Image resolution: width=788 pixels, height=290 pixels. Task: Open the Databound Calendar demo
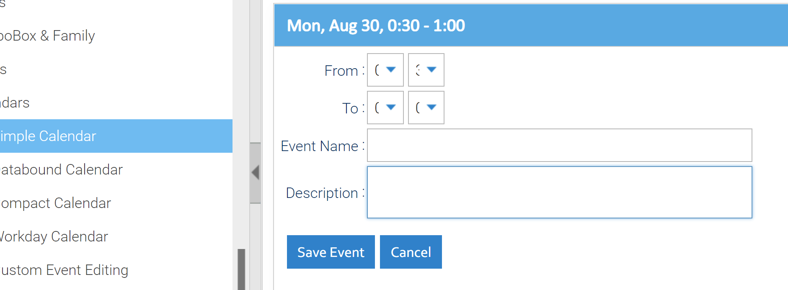coord(62,169)
